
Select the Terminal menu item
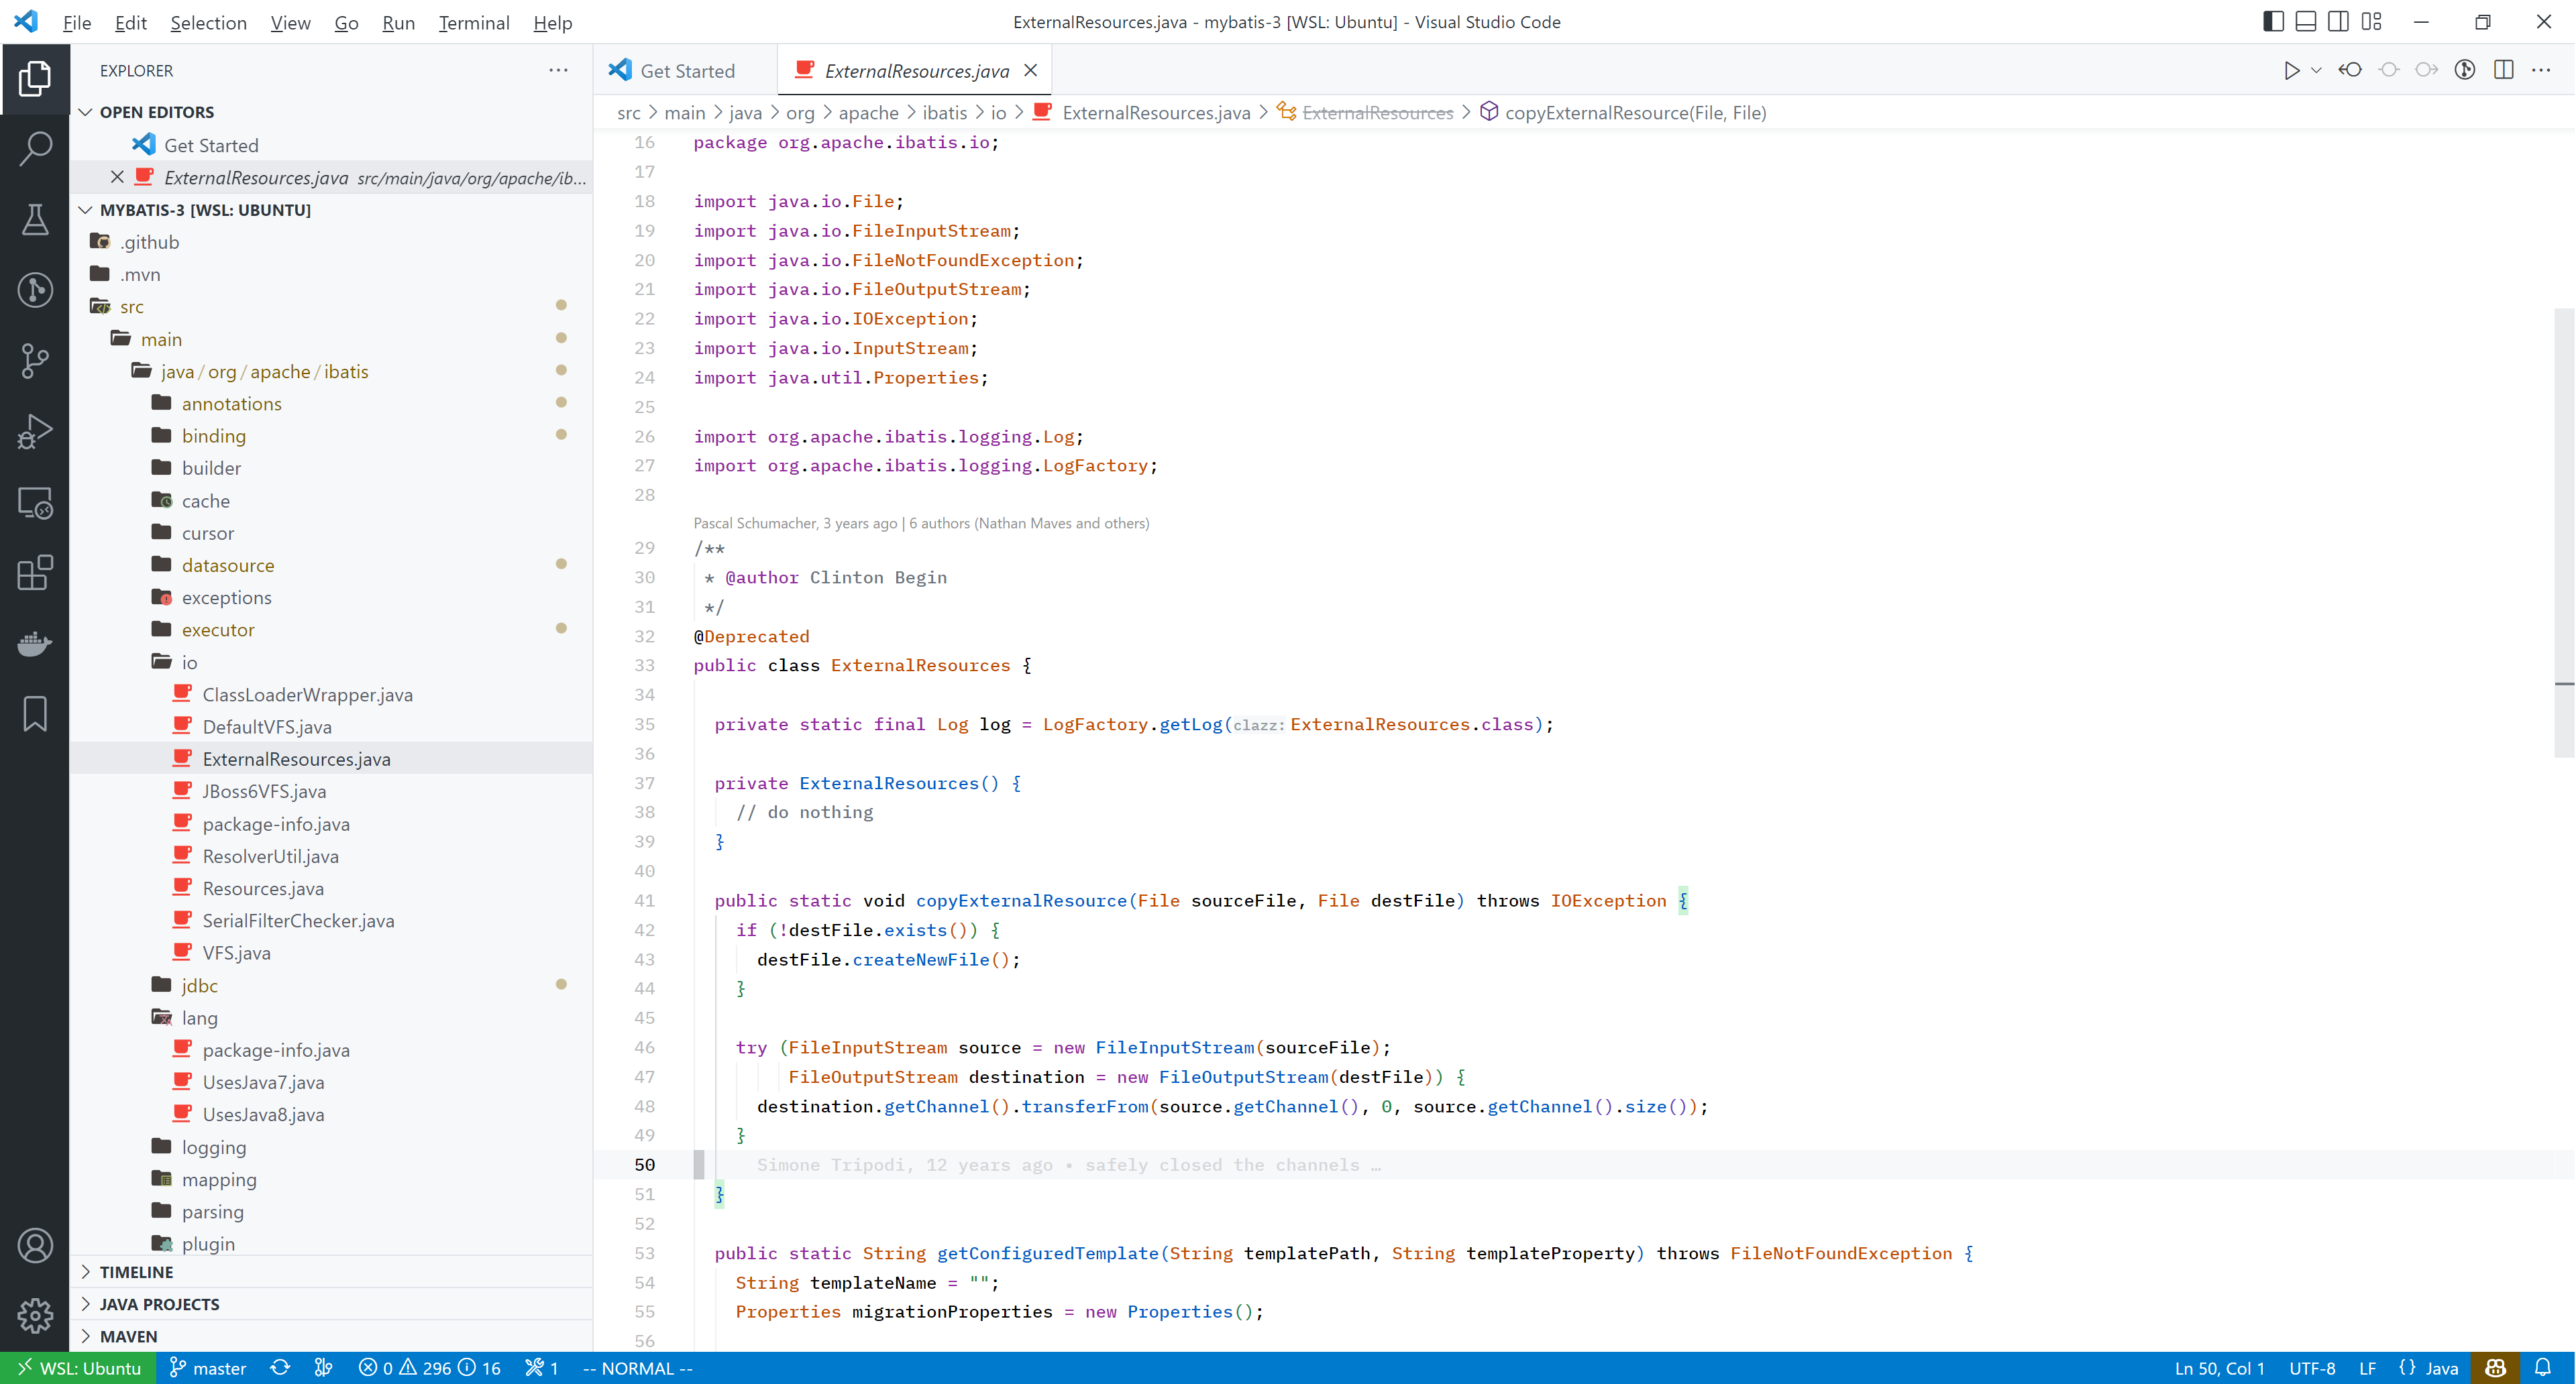(x=472, y=22)
